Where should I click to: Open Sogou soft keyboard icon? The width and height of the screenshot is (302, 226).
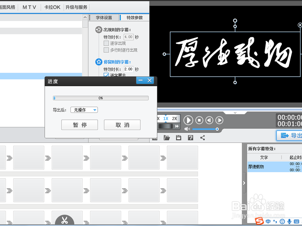click(297, 221)
